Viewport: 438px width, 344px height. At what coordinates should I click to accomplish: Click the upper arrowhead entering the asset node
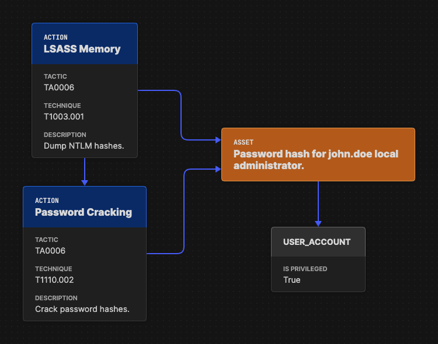click(x=217, y=140)
